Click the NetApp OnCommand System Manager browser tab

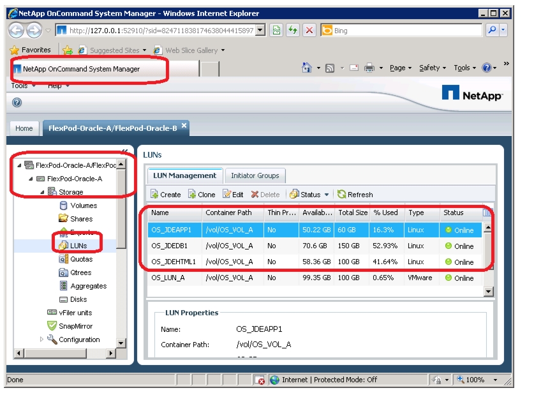(x=105, y=69)
